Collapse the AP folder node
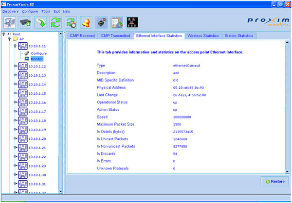The image size is (292, 203). point(9,39)
